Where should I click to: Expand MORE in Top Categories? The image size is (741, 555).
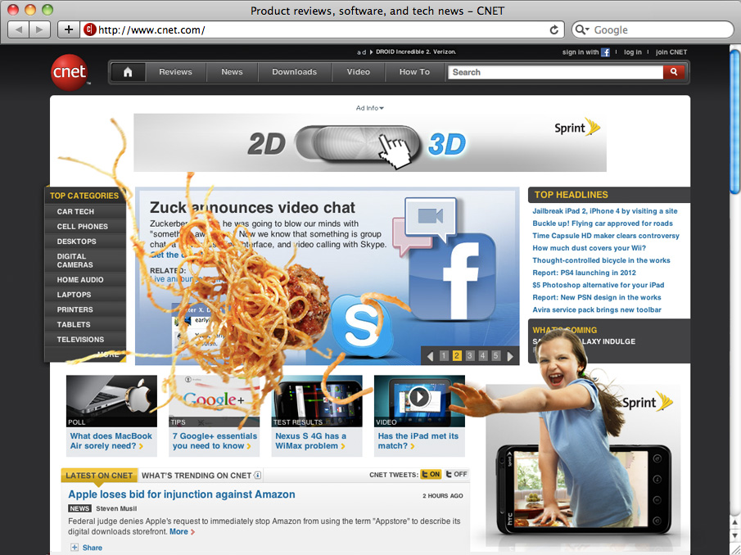(108, 354)
